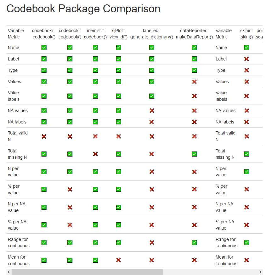Click green check for NA labels under sjPlot::view_df()
This screenshot has width=272, height=280.
pos(118,122)
